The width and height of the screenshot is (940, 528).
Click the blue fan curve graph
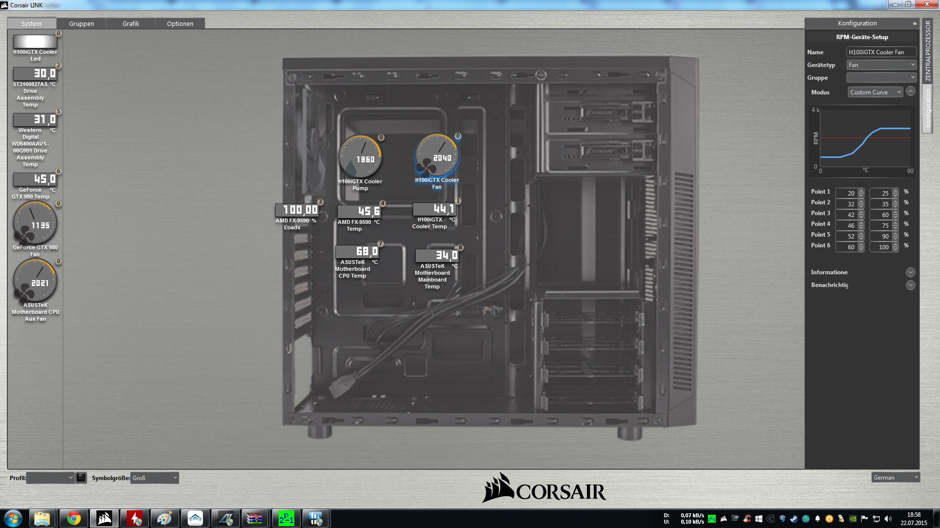[x=865, y=139]
